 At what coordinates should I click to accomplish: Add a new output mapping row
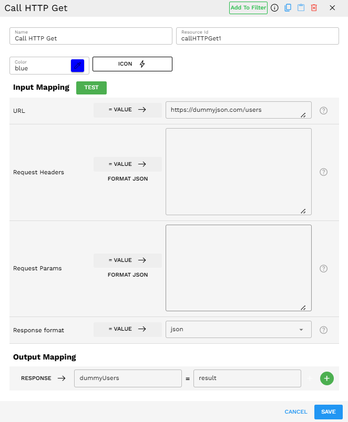[327, 378]
